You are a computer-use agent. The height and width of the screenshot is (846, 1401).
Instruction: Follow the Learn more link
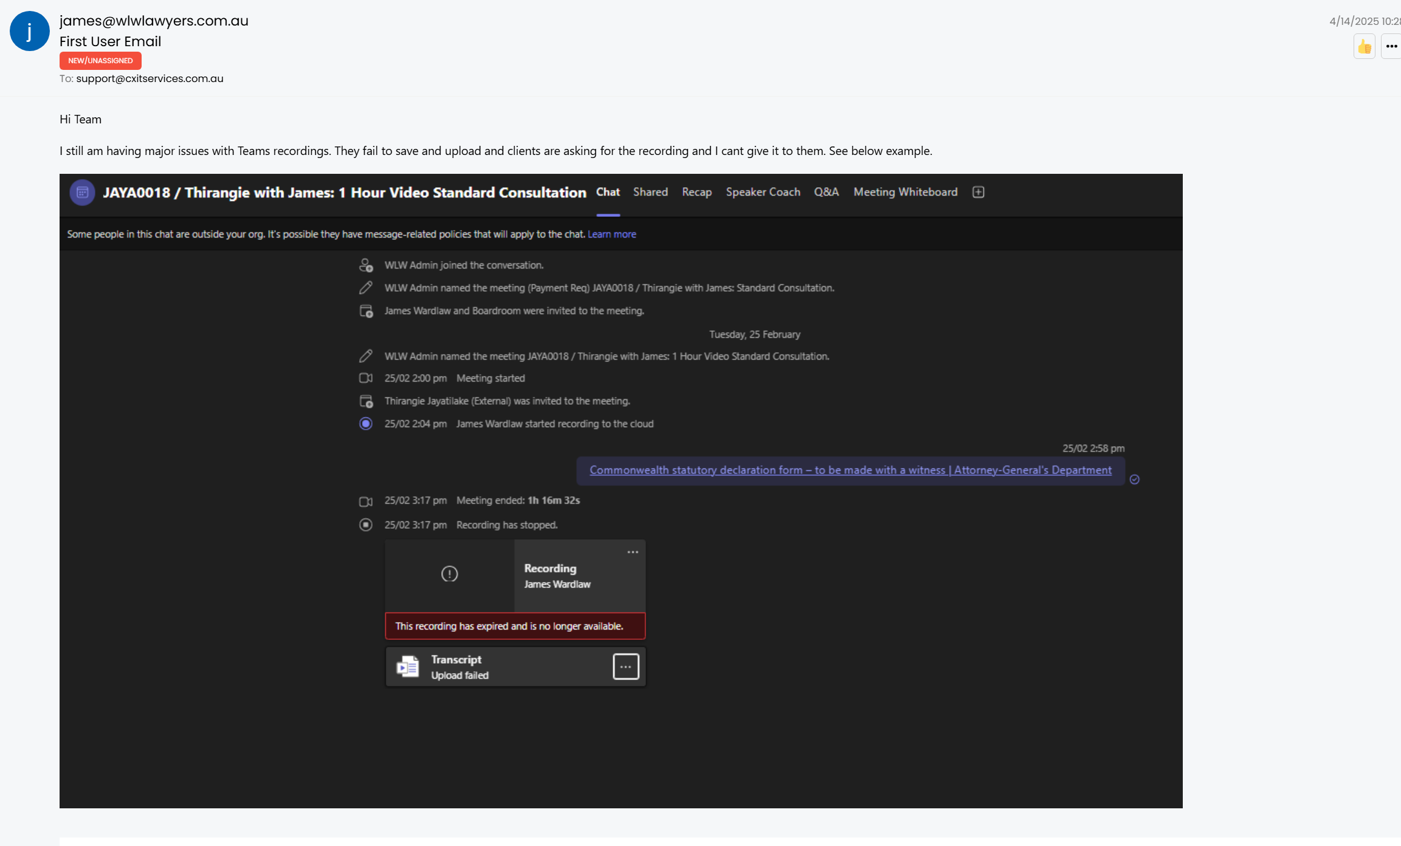pyautogui.click(x=611, y=234)
